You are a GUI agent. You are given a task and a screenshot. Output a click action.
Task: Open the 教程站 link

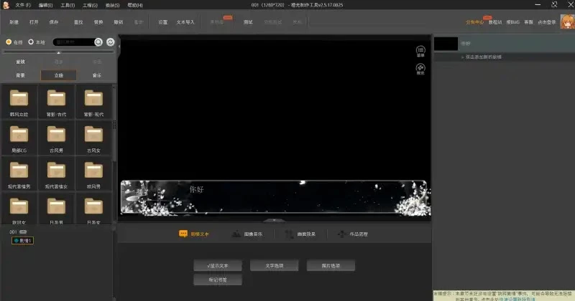click(x=495, y=22)
